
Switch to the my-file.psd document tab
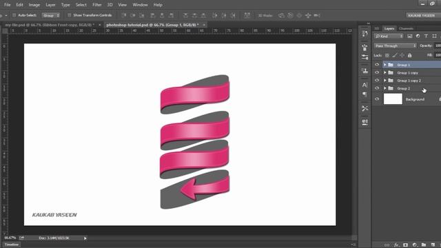click(50, 25)
